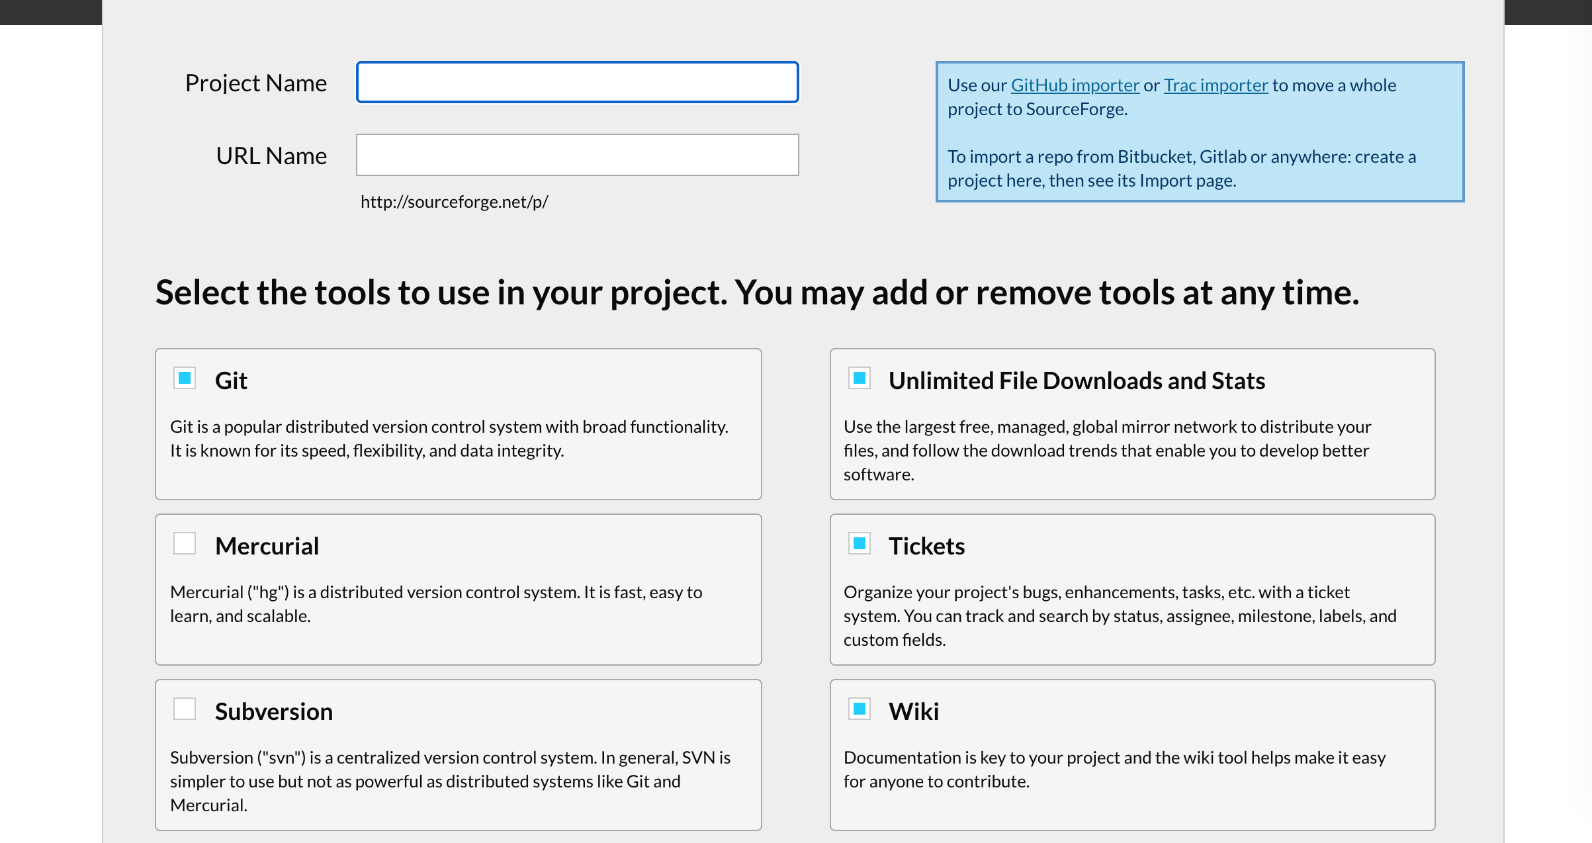This screenshot has height=843, width=1592.
Task: Enable the Mercurial checkbox
Action: (185, 544)
